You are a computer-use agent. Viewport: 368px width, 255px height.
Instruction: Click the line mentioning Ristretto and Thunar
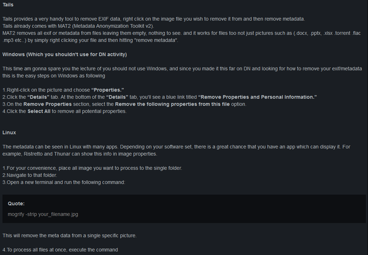[x=80, y=154]
